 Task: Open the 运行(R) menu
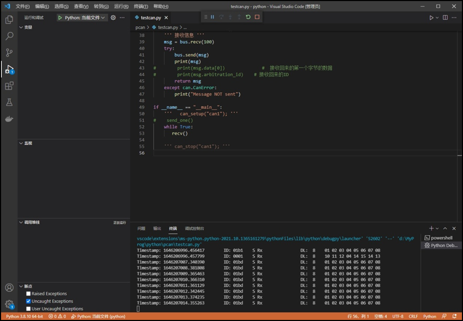pyautogui.click(x=121, y=6)
